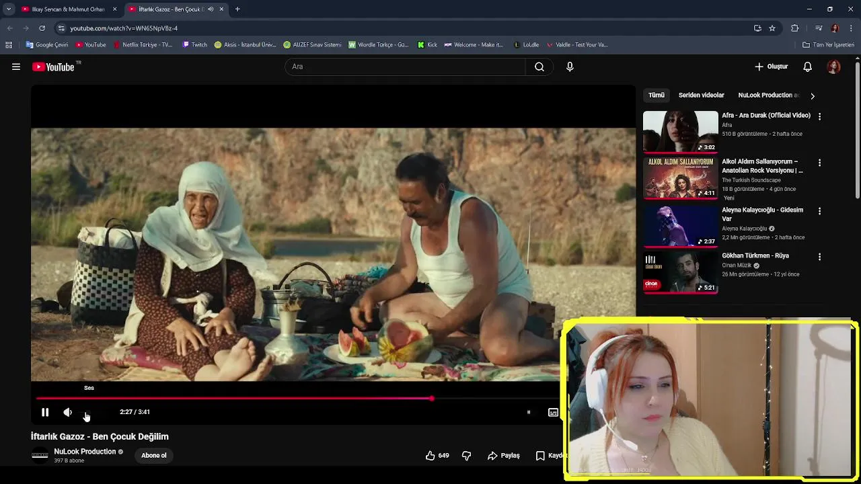This screenshot has width=861, height=484.
Task: Open the tab search dropdown arrow
Action: pos(8,9)
